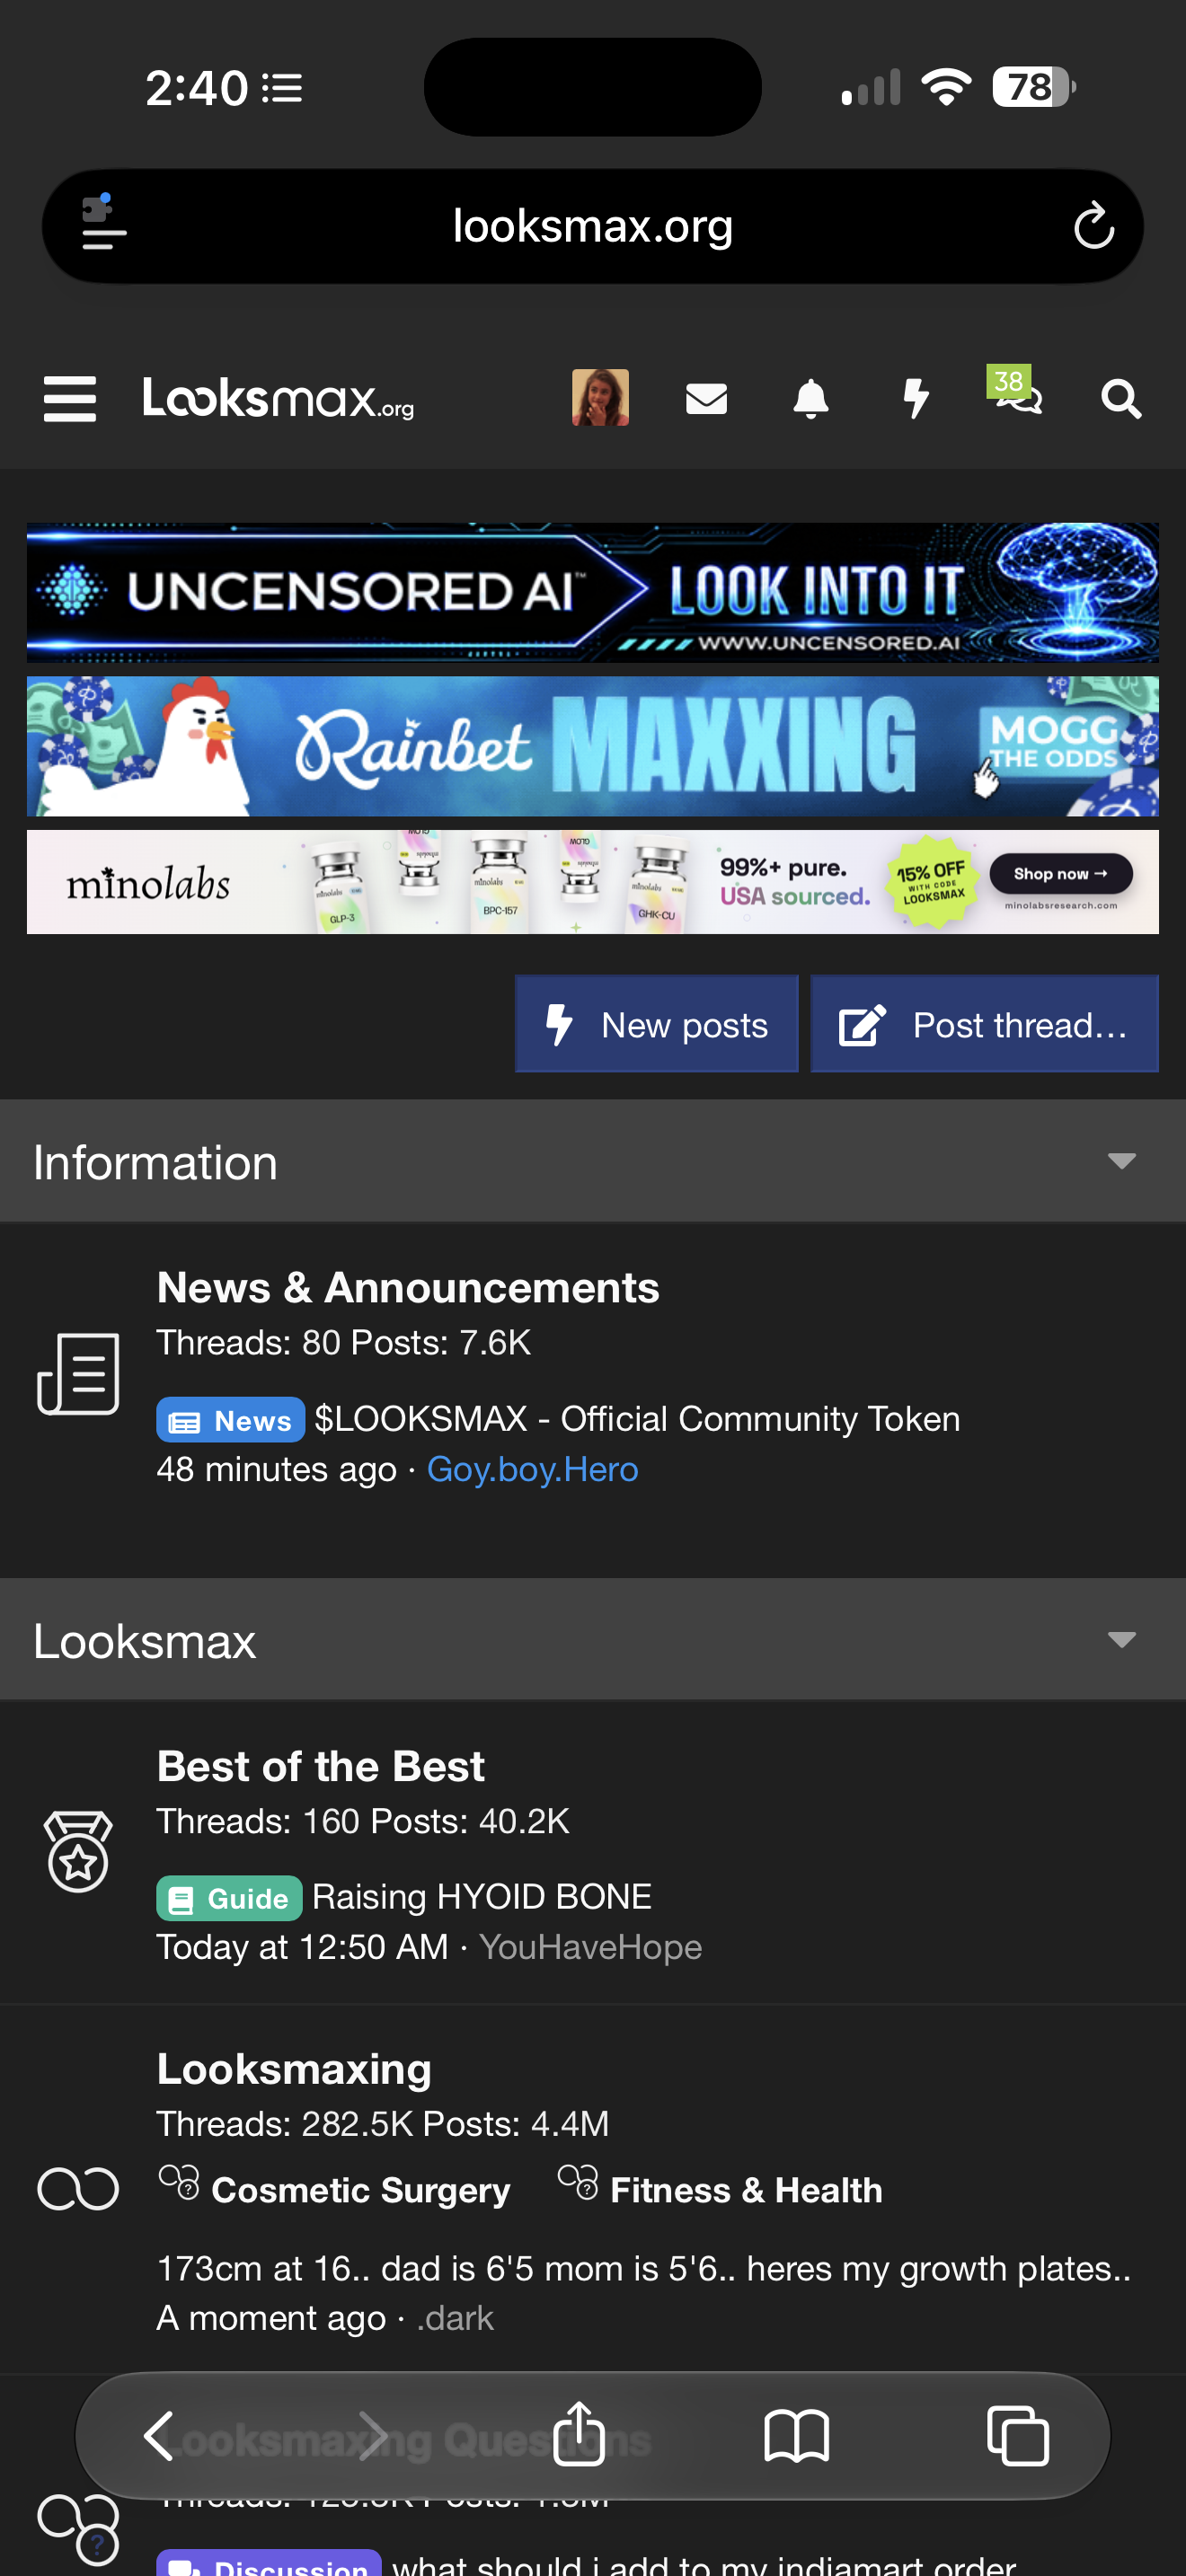This screenshot has width=1186, height=2576.
Task: Open the minolabs banner ad
Action: pyautogui.click(x=593, y=882)
